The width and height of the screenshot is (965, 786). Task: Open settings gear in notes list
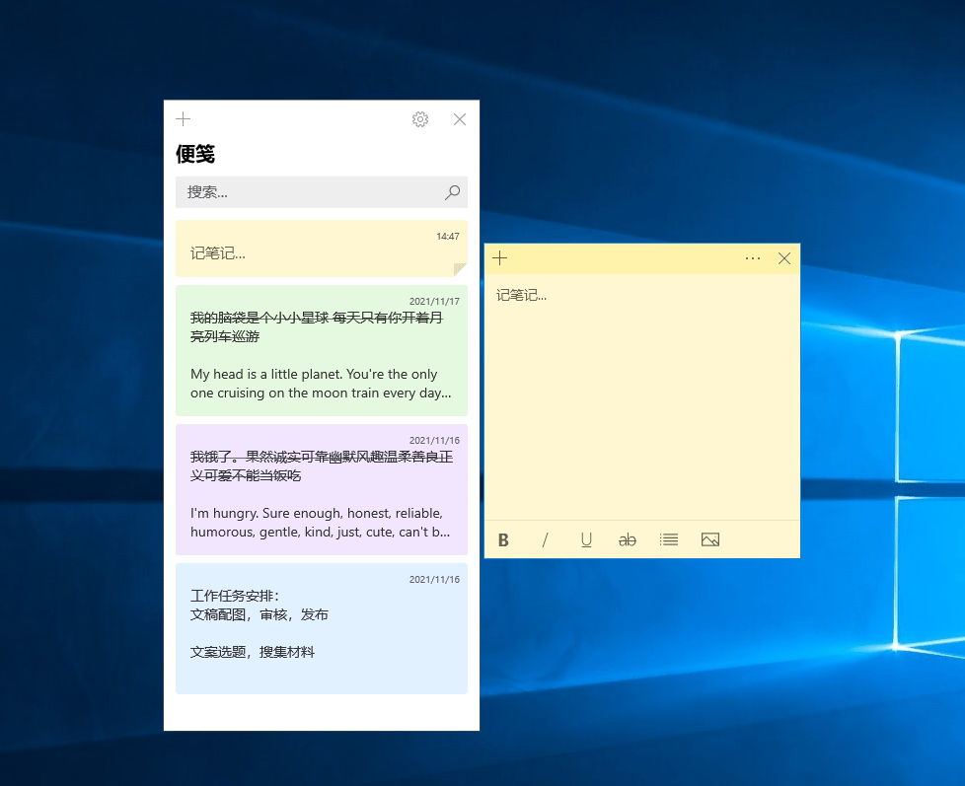420,119
